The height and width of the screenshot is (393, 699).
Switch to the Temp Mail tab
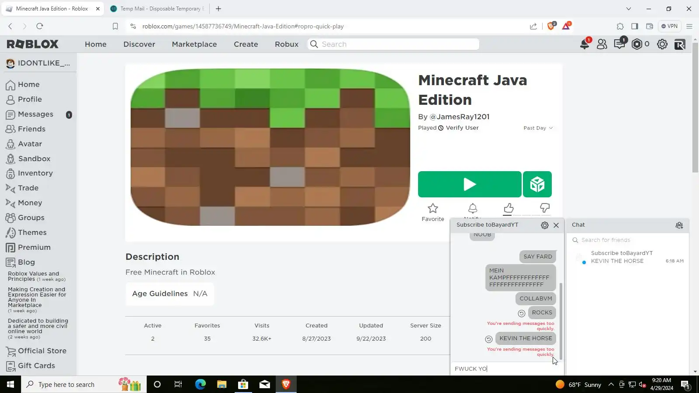pos(157,9)
